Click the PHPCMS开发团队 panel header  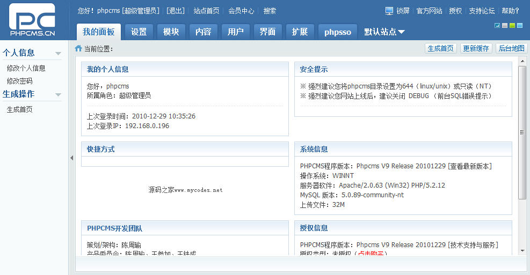[185, 228]
